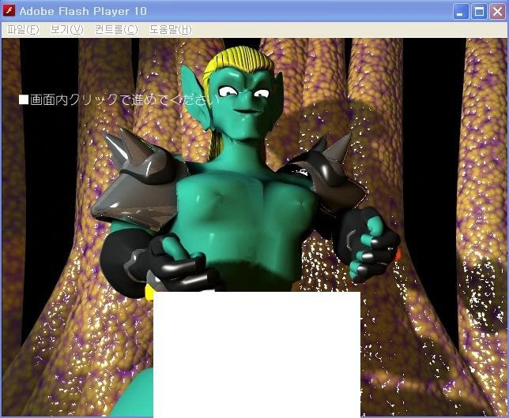509x418 pixels.
Task: Close the Adobe Flash Player window
Action: (497, 12)
